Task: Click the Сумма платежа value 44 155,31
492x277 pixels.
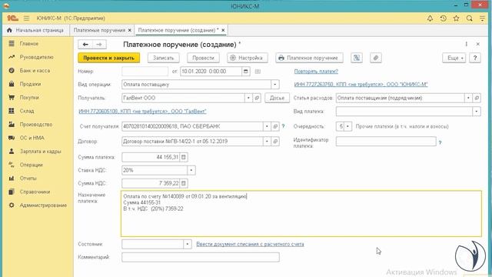Action: pos(168,157)
